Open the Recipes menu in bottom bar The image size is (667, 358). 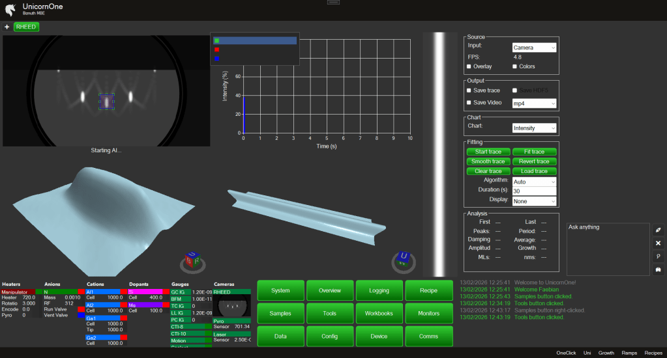click(x=653, y=353)
